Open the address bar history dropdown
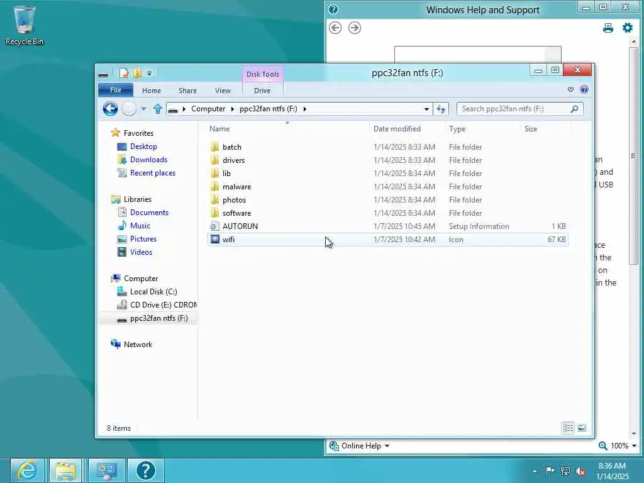644x483 pixels. coord(427,109)
